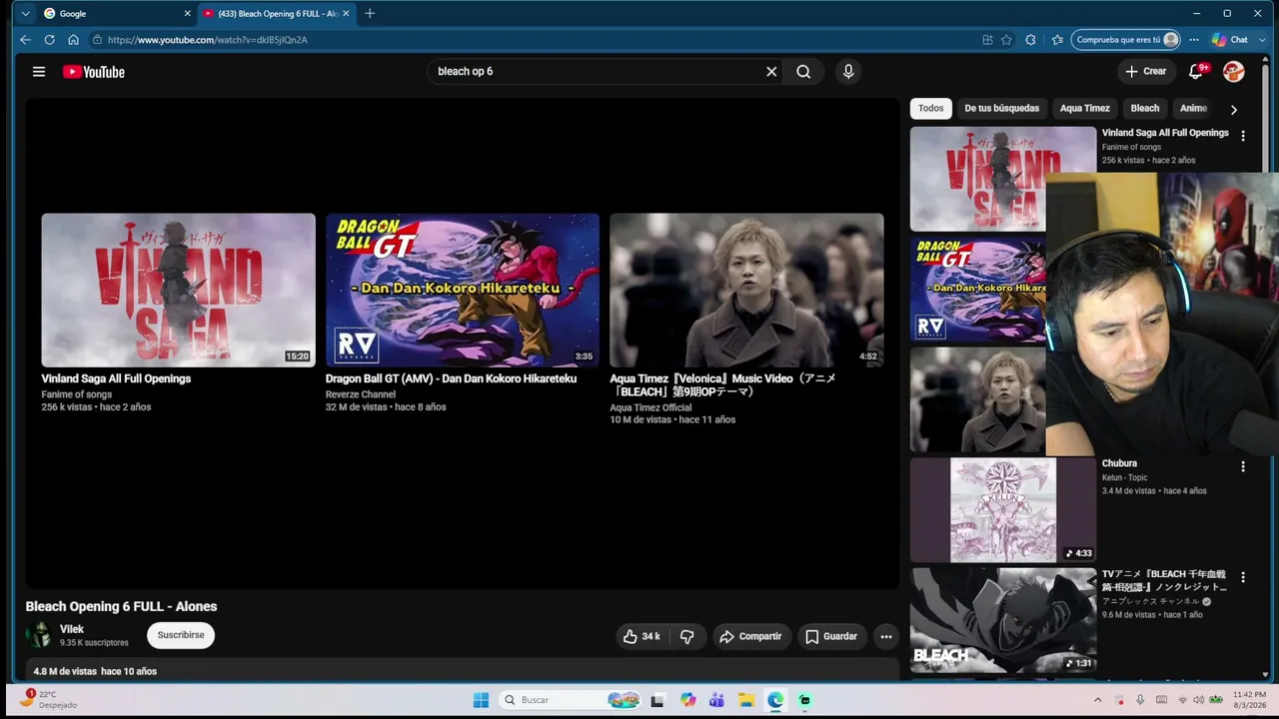Open Microsoft Edge from the taskbar

click(775, 700)
